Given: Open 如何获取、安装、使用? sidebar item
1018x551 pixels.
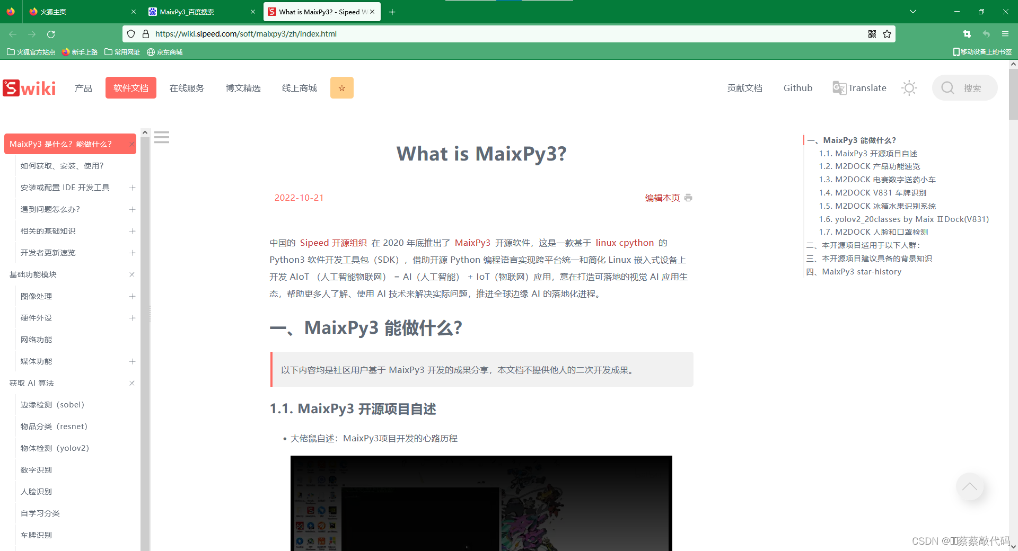Looking at the screenshot, I should tap(62, 166).
